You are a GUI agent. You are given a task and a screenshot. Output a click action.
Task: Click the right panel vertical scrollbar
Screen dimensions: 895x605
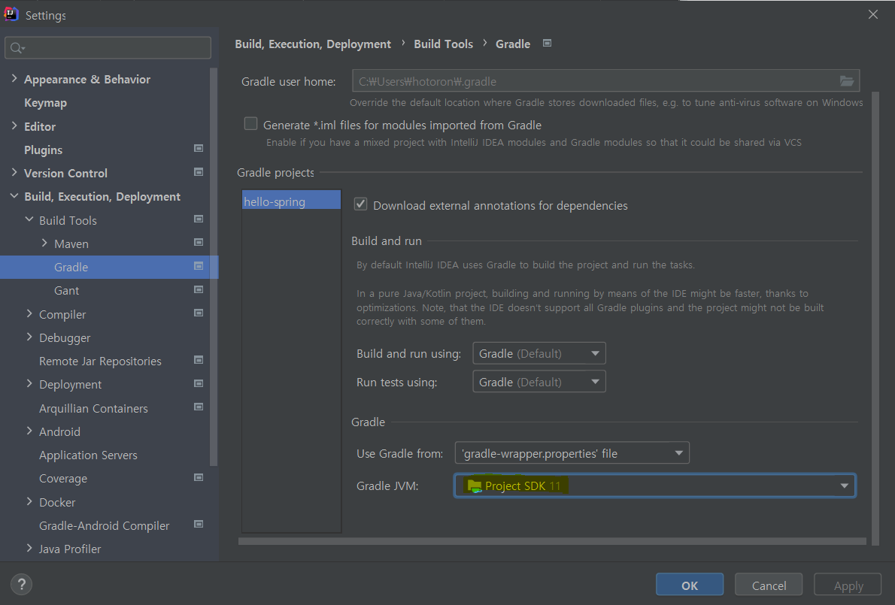coord(875,318)
